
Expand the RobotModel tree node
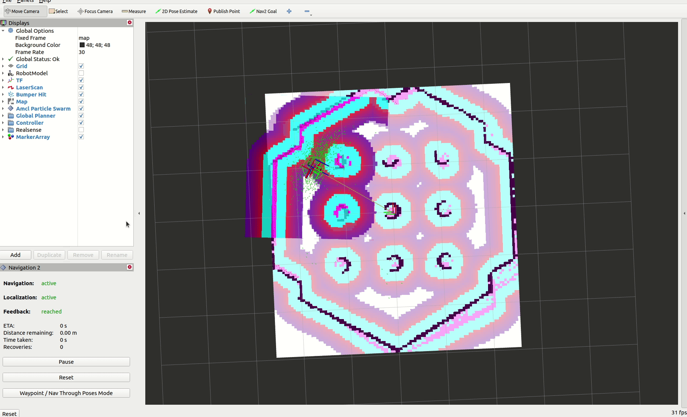pos(3,73)
